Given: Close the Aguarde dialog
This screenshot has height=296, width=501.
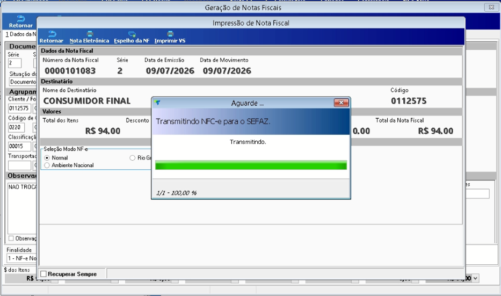Looking at the screenshot, I should [x=341, y=103].
